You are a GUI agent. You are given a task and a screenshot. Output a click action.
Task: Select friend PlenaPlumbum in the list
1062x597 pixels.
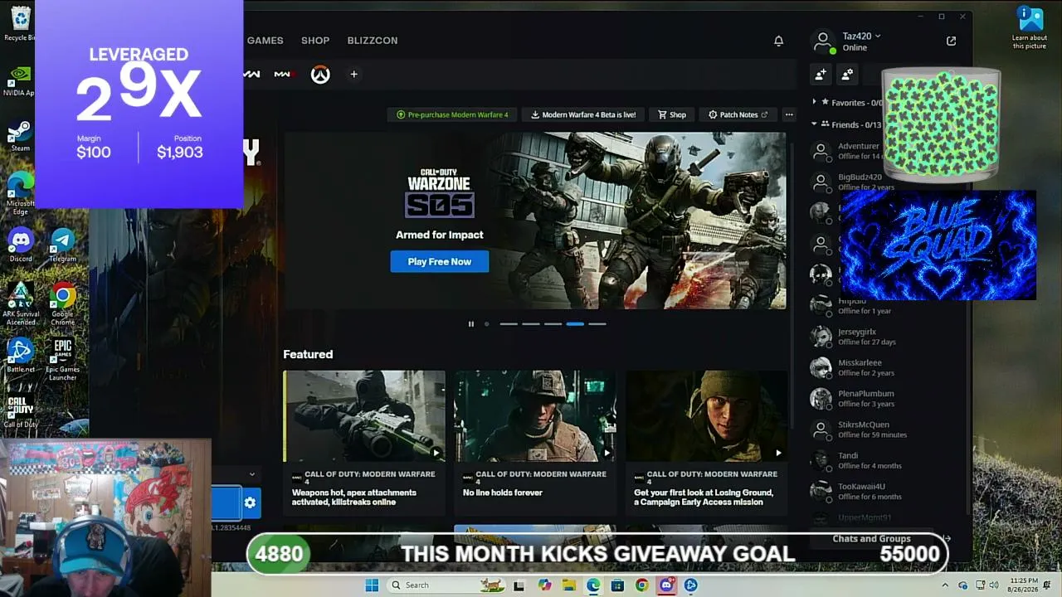(886, 399)
